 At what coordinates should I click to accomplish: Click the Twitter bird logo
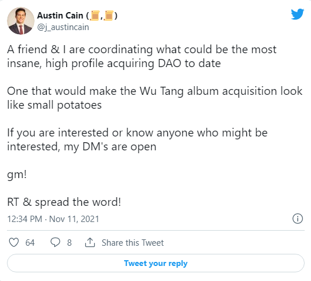click(x=297, y=14)
